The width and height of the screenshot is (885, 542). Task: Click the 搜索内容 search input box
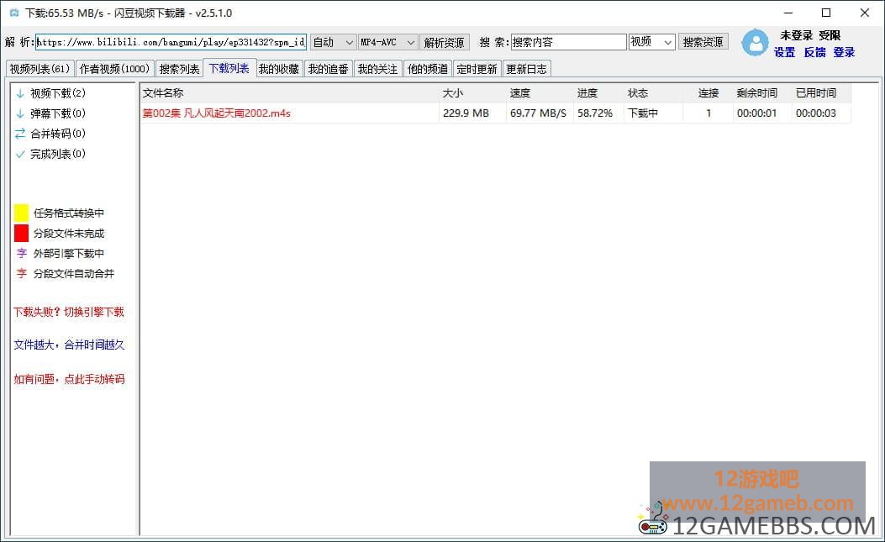[x=568, y=42]
